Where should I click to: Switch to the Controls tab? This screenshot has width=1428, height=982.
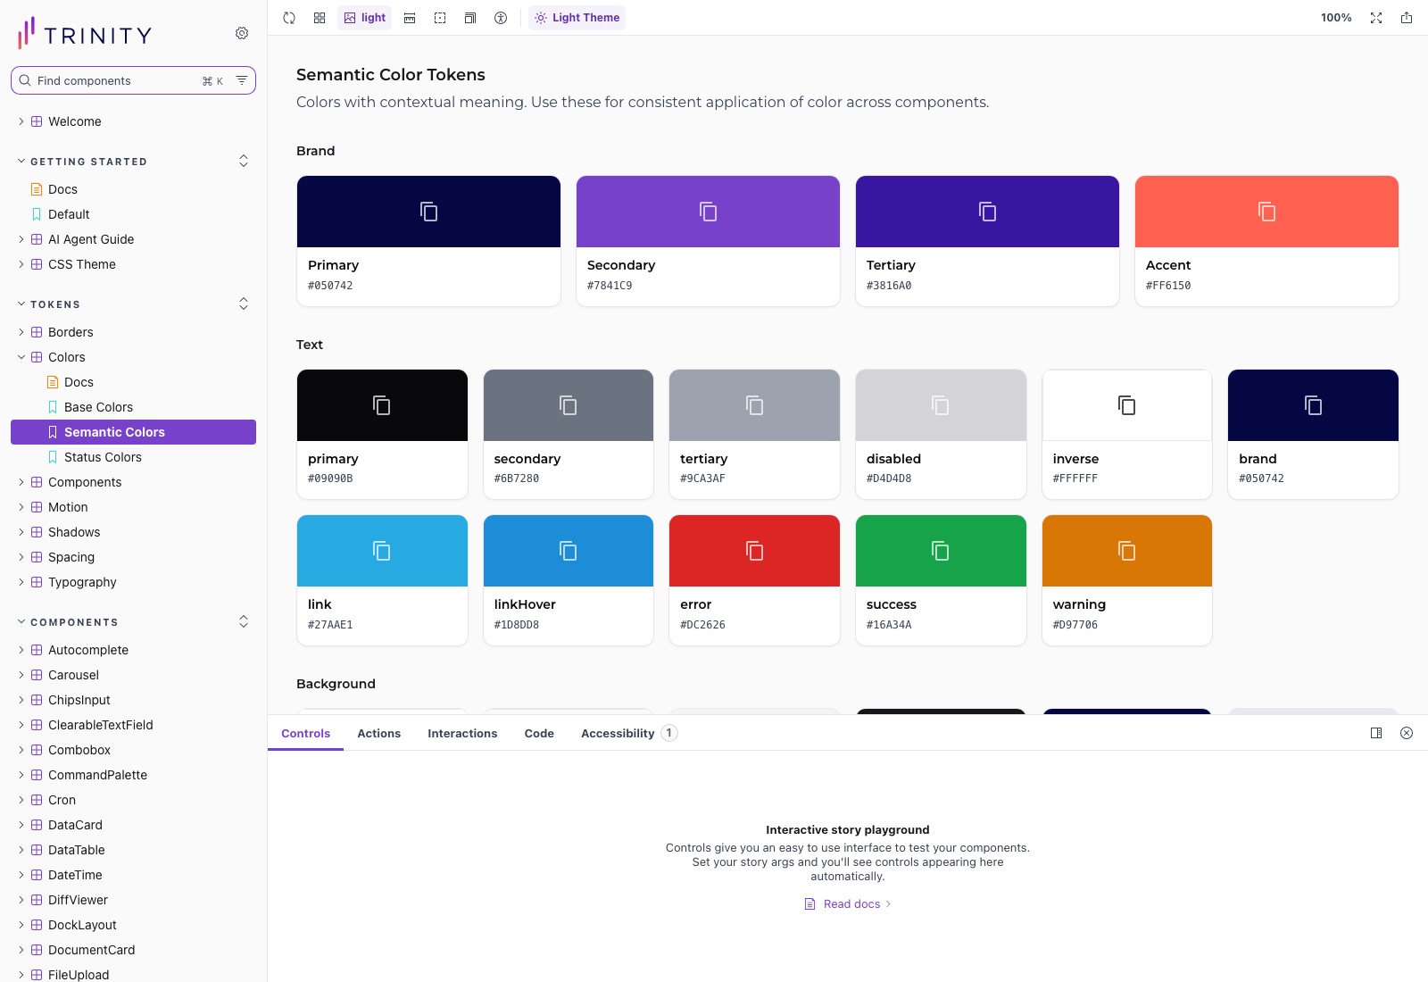[305, 733]
